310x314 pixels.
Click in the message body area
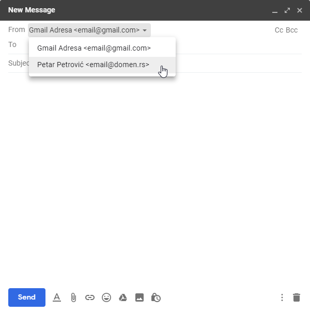pyautogui.click(x=155, y=181)
